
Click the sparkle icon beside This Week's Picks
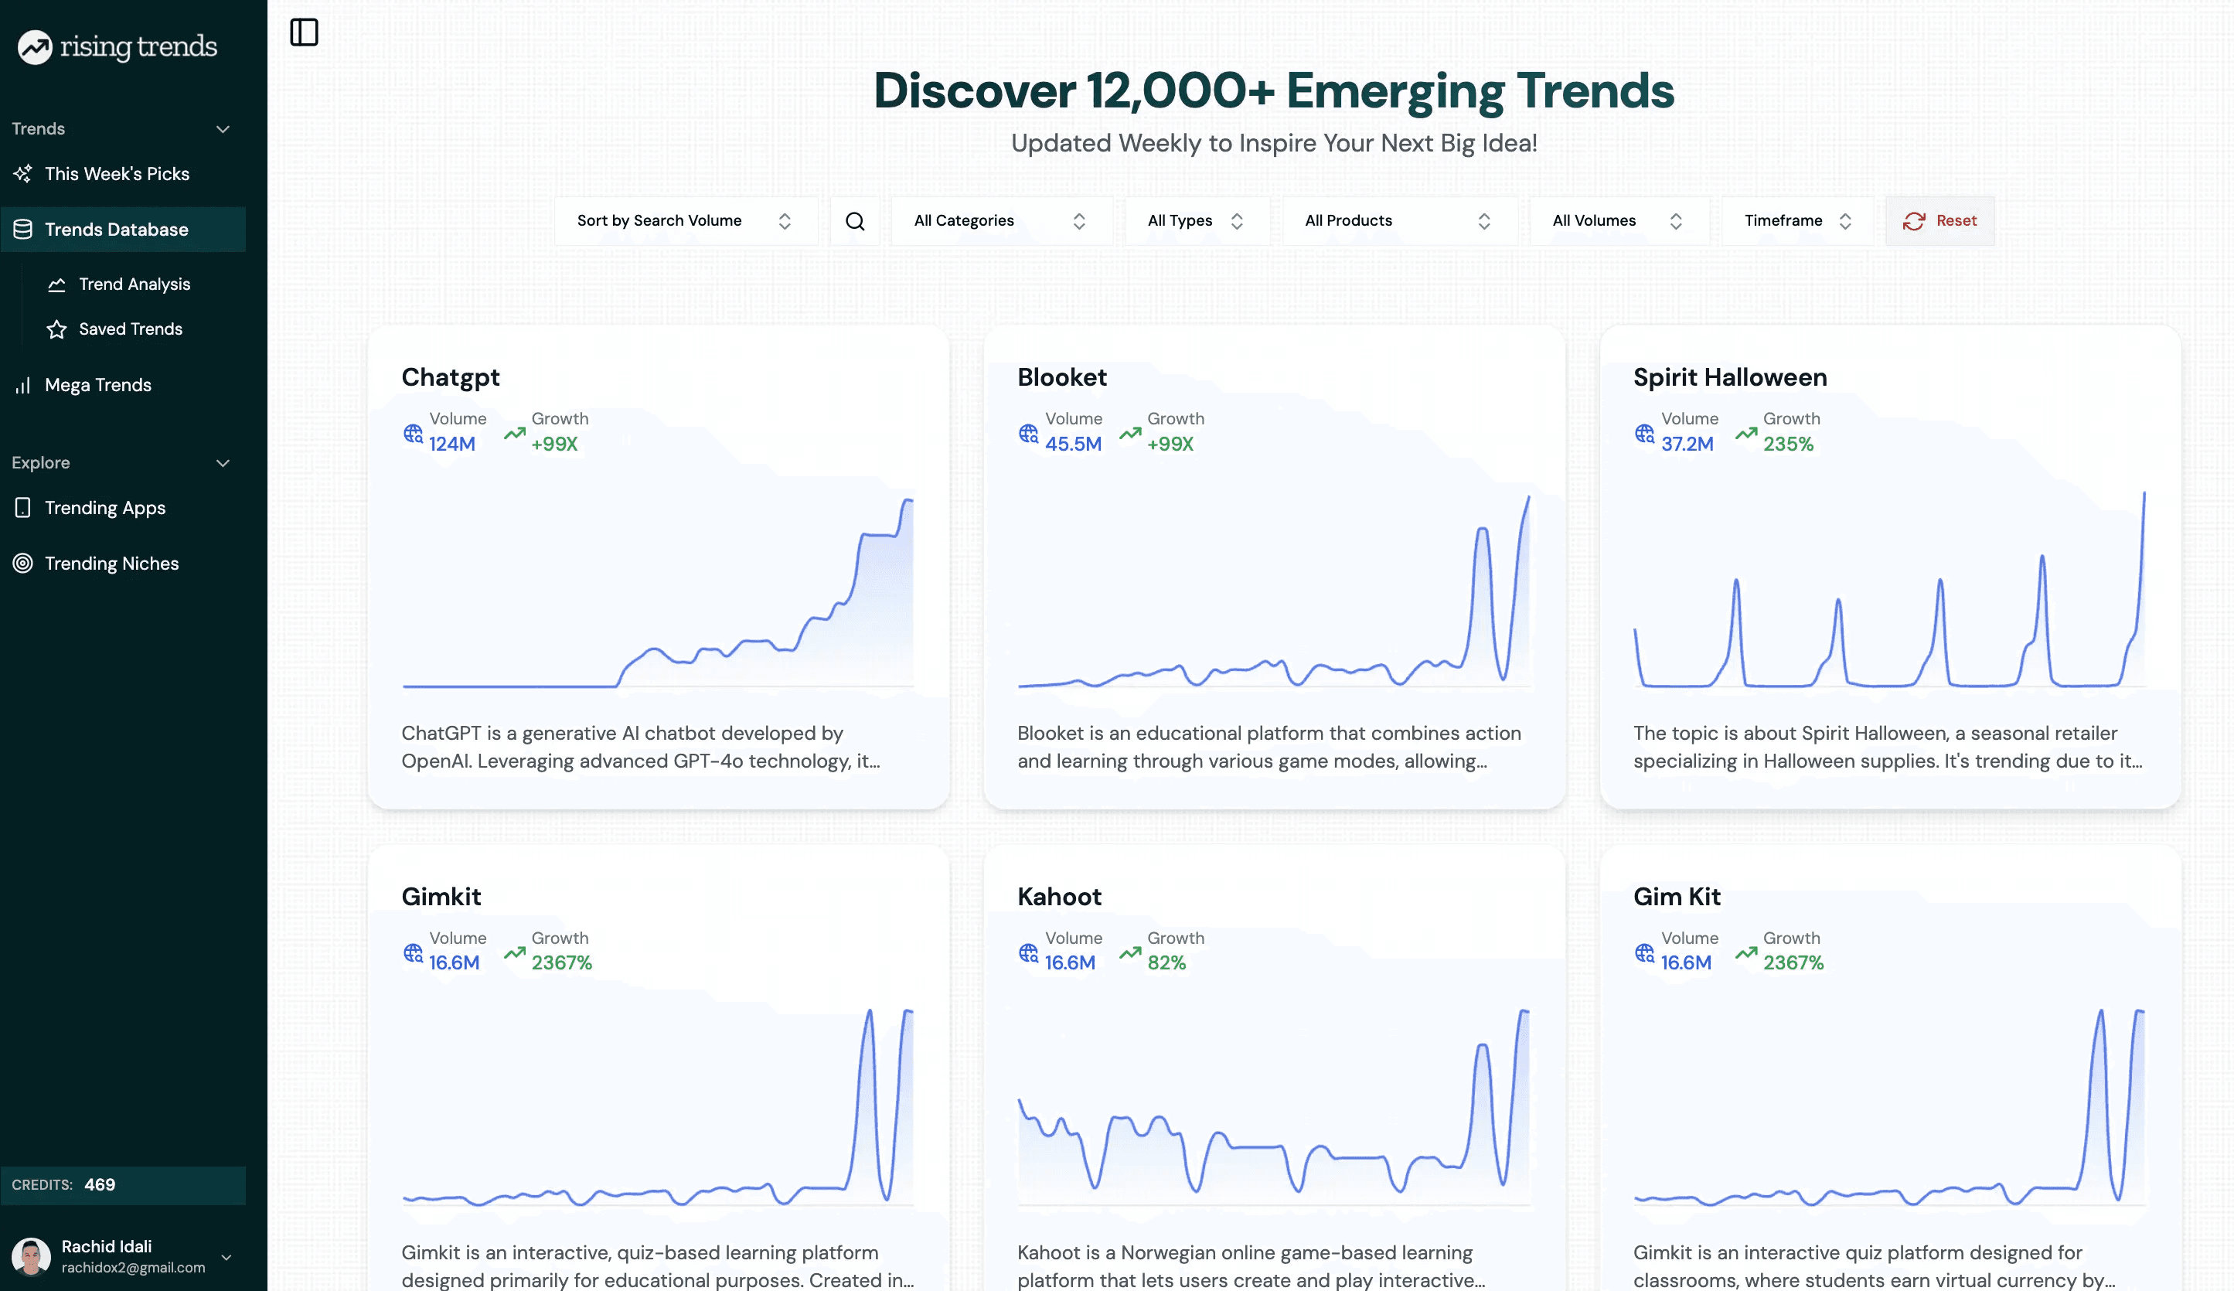coord(23,174)
